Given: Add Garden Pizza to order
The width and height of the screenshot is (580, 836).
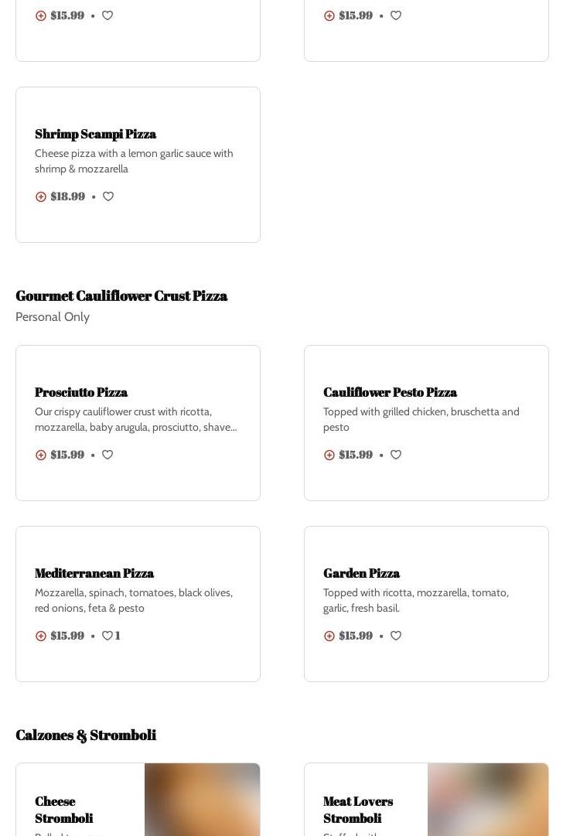Looking at the screenshot, I should coord(329,636).
